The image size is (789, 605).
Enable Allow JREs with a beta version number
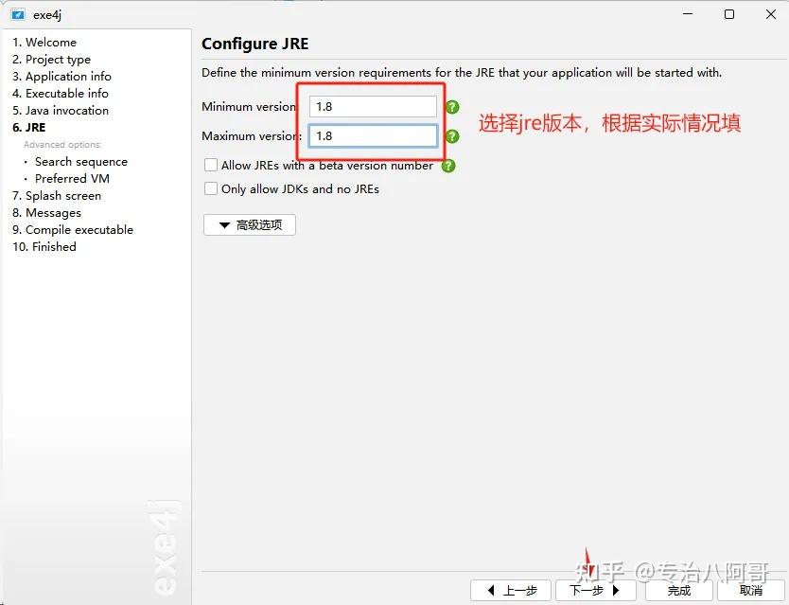[210, 165]
